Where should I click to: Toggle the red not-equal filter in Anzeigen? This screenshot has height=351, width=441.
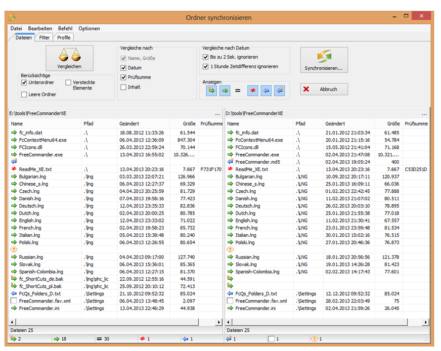pyautogui.click(x=253, y=90)
